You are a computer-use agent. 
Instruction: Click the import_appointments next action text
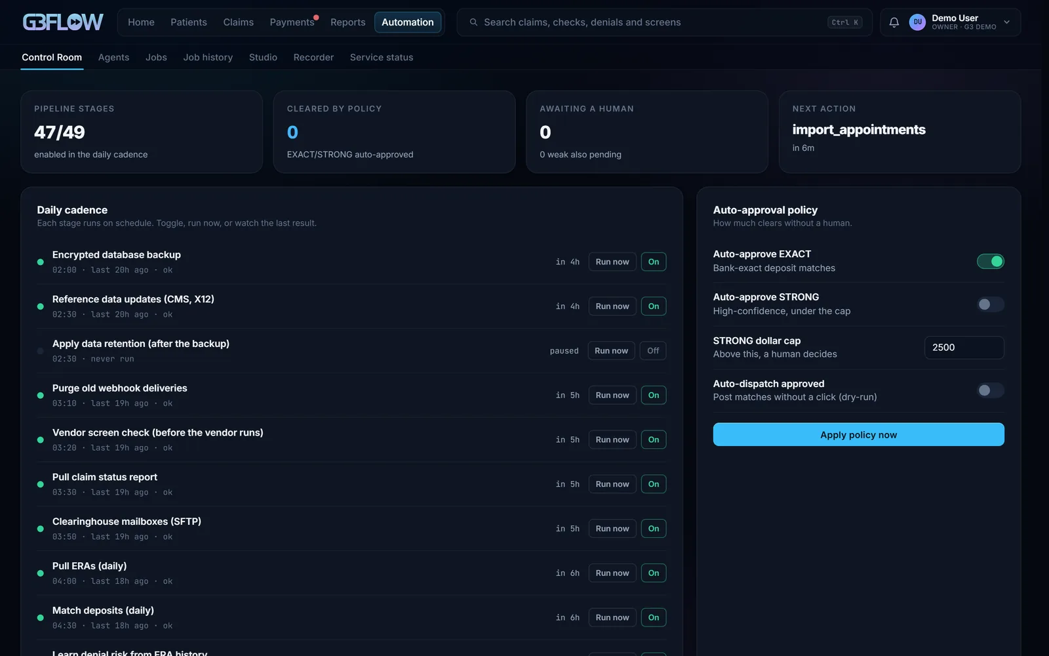click(x=859, y=130)
